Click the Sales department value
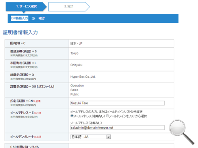 pos(74,90)
